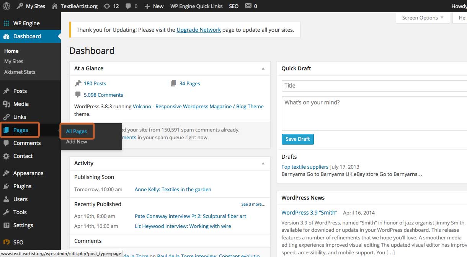Follow the Upgrade Network link

[199, 30]
